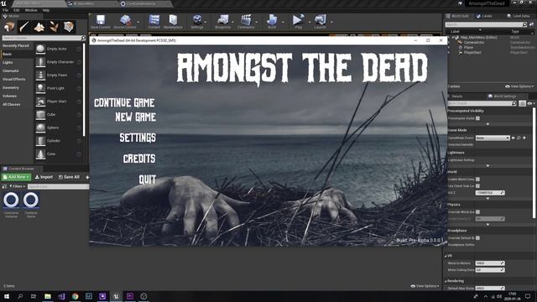
Task: Click the Cone shape icon
Action: [40, 154]
